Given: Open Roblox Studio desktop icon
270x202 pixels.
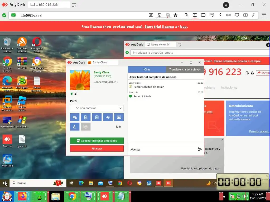Looking at the screenshot, I should (x=22, y=104).
